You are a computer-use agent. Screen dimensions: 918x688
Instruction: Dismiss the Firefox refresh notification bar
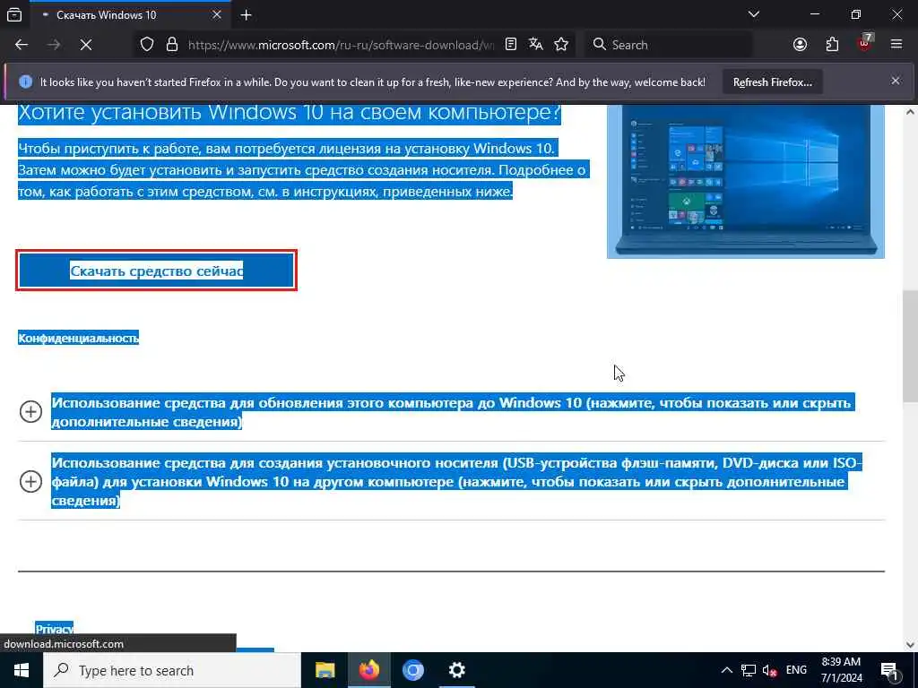point(896,82)
